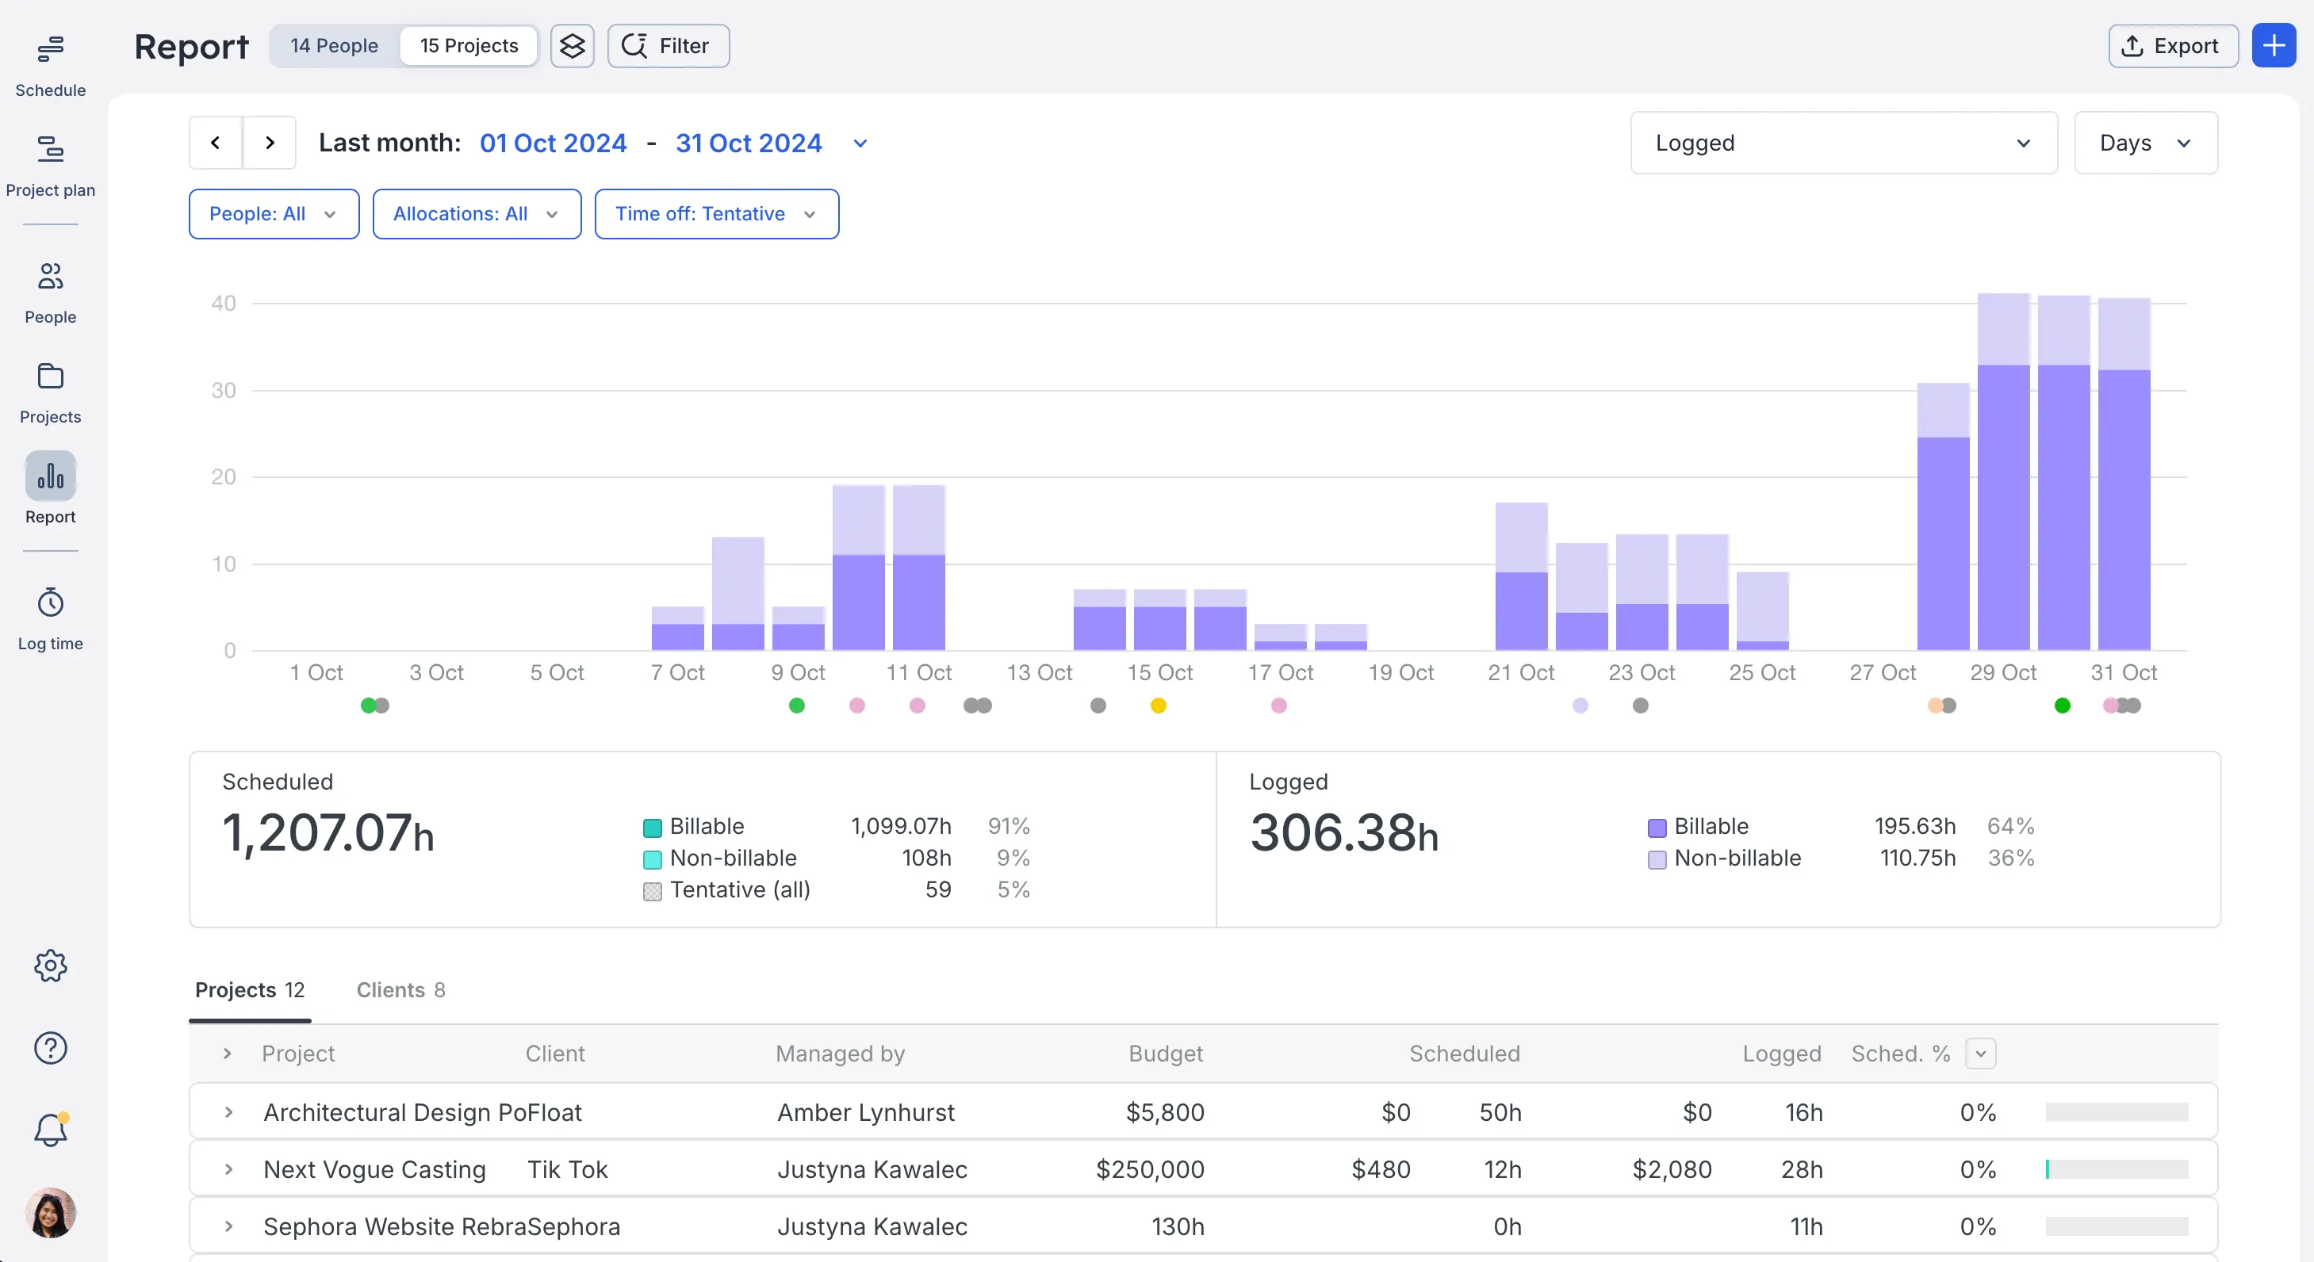
Task: Go to the previous month period
Action: (216, 143)
